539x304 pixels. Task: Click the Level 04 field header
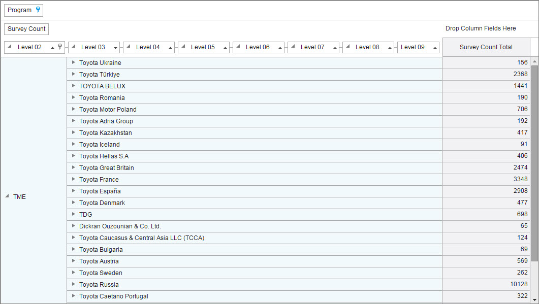(x=148, y=47)
